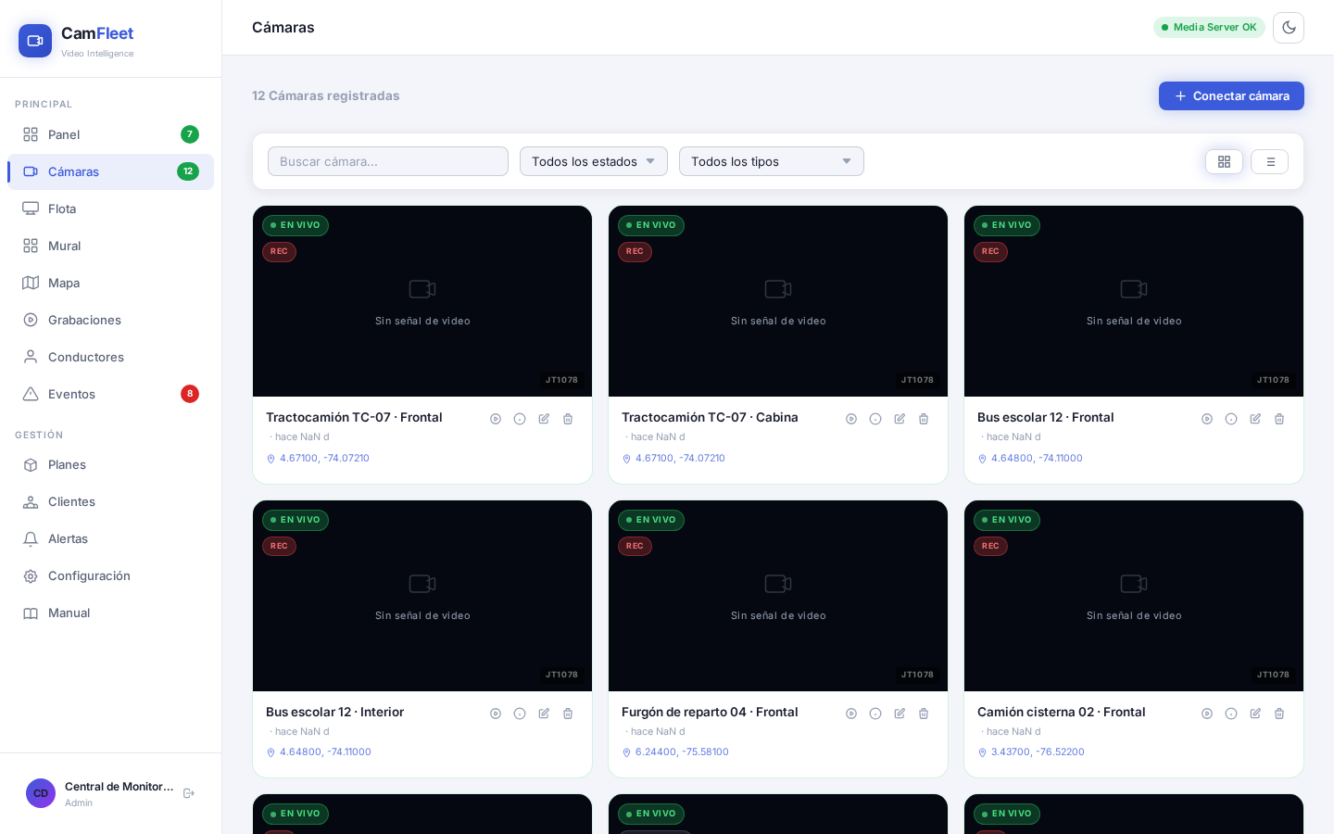Toggle dark mode with the moon icon
Screen dimensions: 1334x834
tap(1289, 28)
